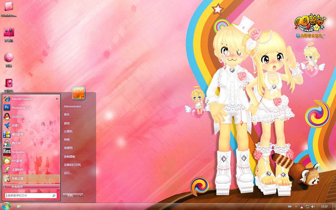The width and height of the screenshot is (336, 210).
Task: Launch the blue bird Xunlei 7 entry
Action: (31, 125)
